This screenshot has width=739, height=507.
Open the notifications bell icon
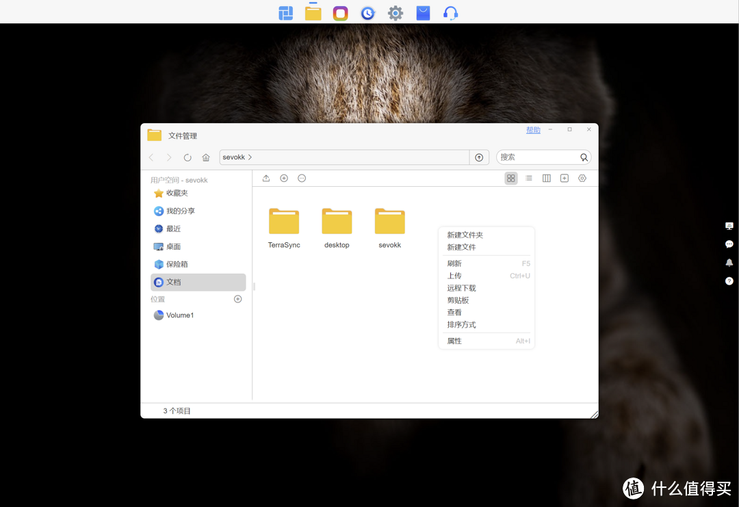(x=729, y=263)
